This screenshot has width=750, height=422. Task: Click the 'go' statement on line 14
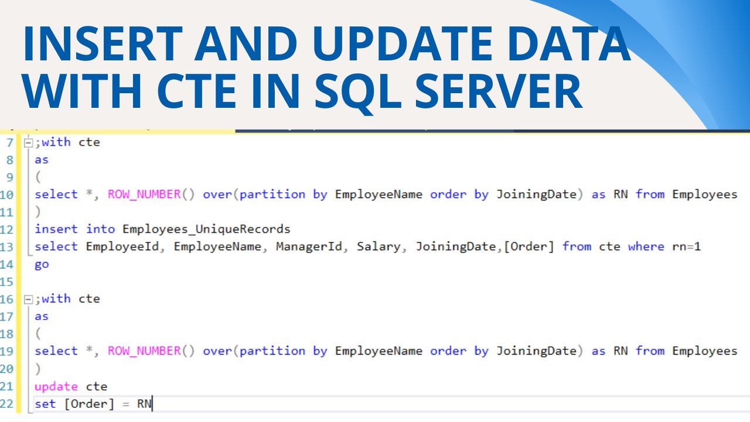point(42,264)
